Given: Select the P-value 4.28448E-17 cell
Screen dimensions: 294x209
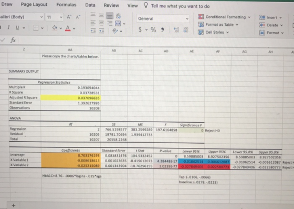Looking at the screenshot, I should pyautogui.click(x=166, y=161).
